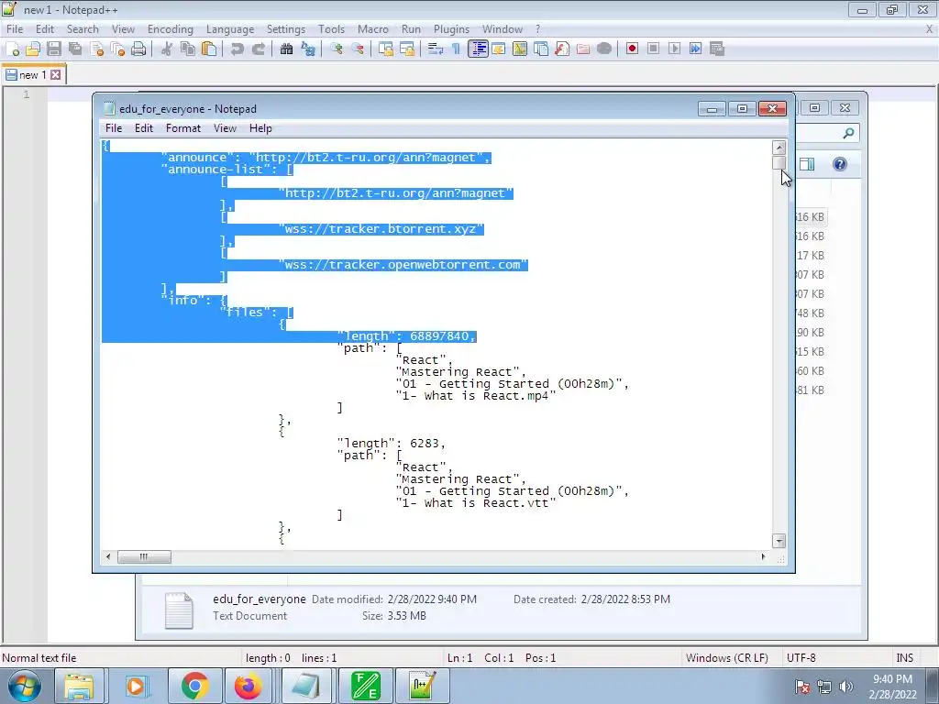Run macro multiple times icon
This screenshot has height=704, width=939.
pos(695,49)
